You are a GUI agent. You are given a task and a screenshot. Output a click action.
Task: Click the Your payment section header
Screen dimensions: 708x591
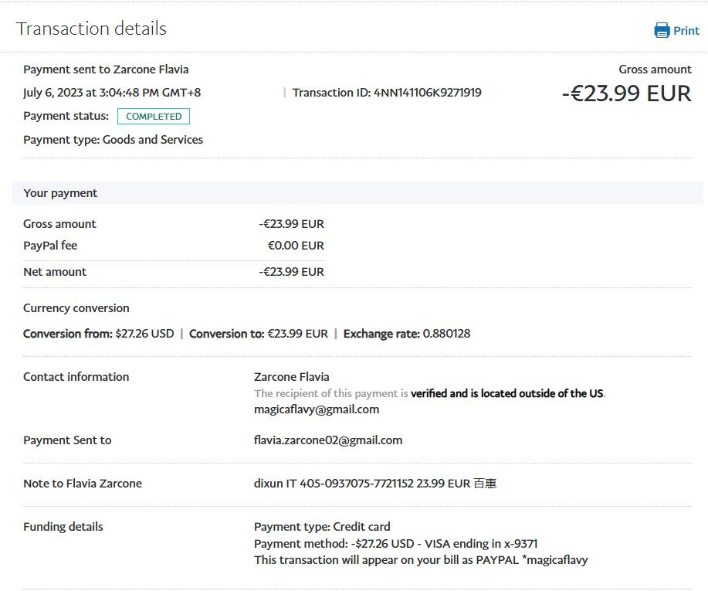60,193
